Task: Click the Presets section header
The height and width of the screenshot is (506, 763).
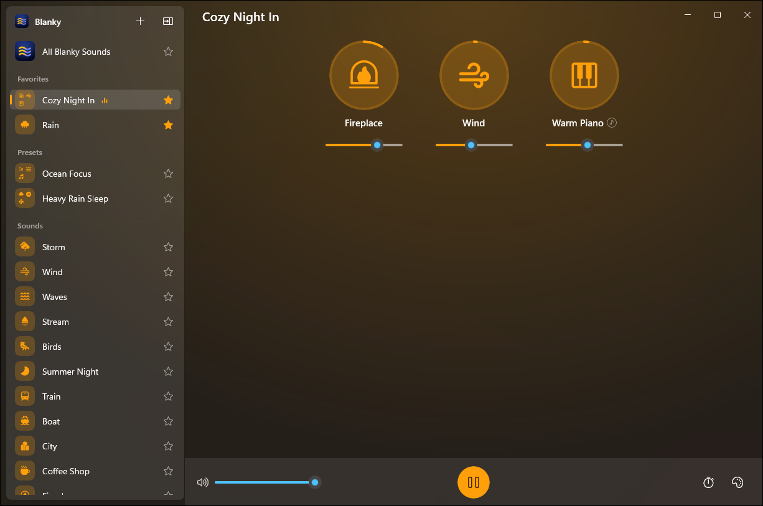Action: coord(30,152)
